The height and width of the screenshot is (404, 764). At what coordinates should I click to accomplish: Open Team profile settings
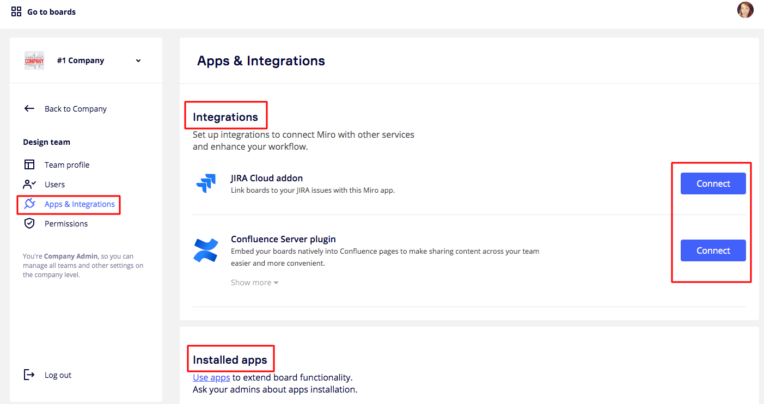66,165
